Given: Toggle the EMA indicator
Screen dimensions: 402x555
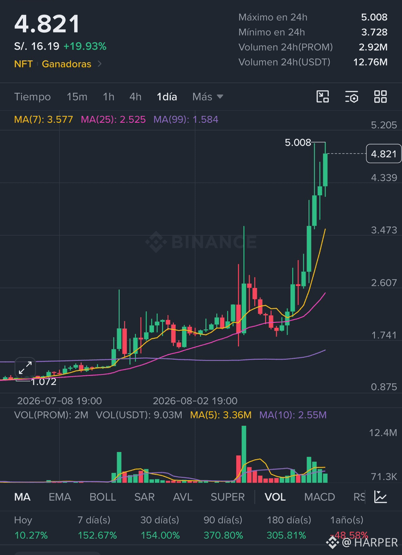Looking at the screenshot, I should pyautogui.click(x=60, y=497).
